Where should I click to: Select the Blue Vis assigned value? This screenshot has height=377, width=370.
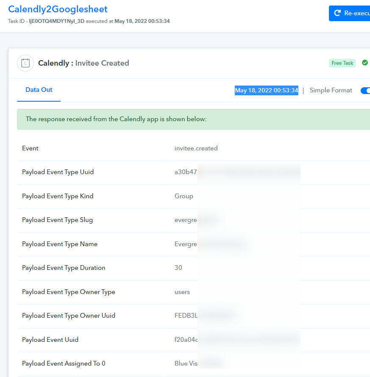(x=186, y=363)
